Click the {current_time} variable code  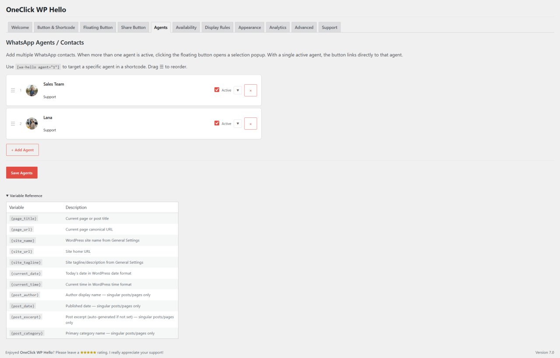click(x=26, y=284)
